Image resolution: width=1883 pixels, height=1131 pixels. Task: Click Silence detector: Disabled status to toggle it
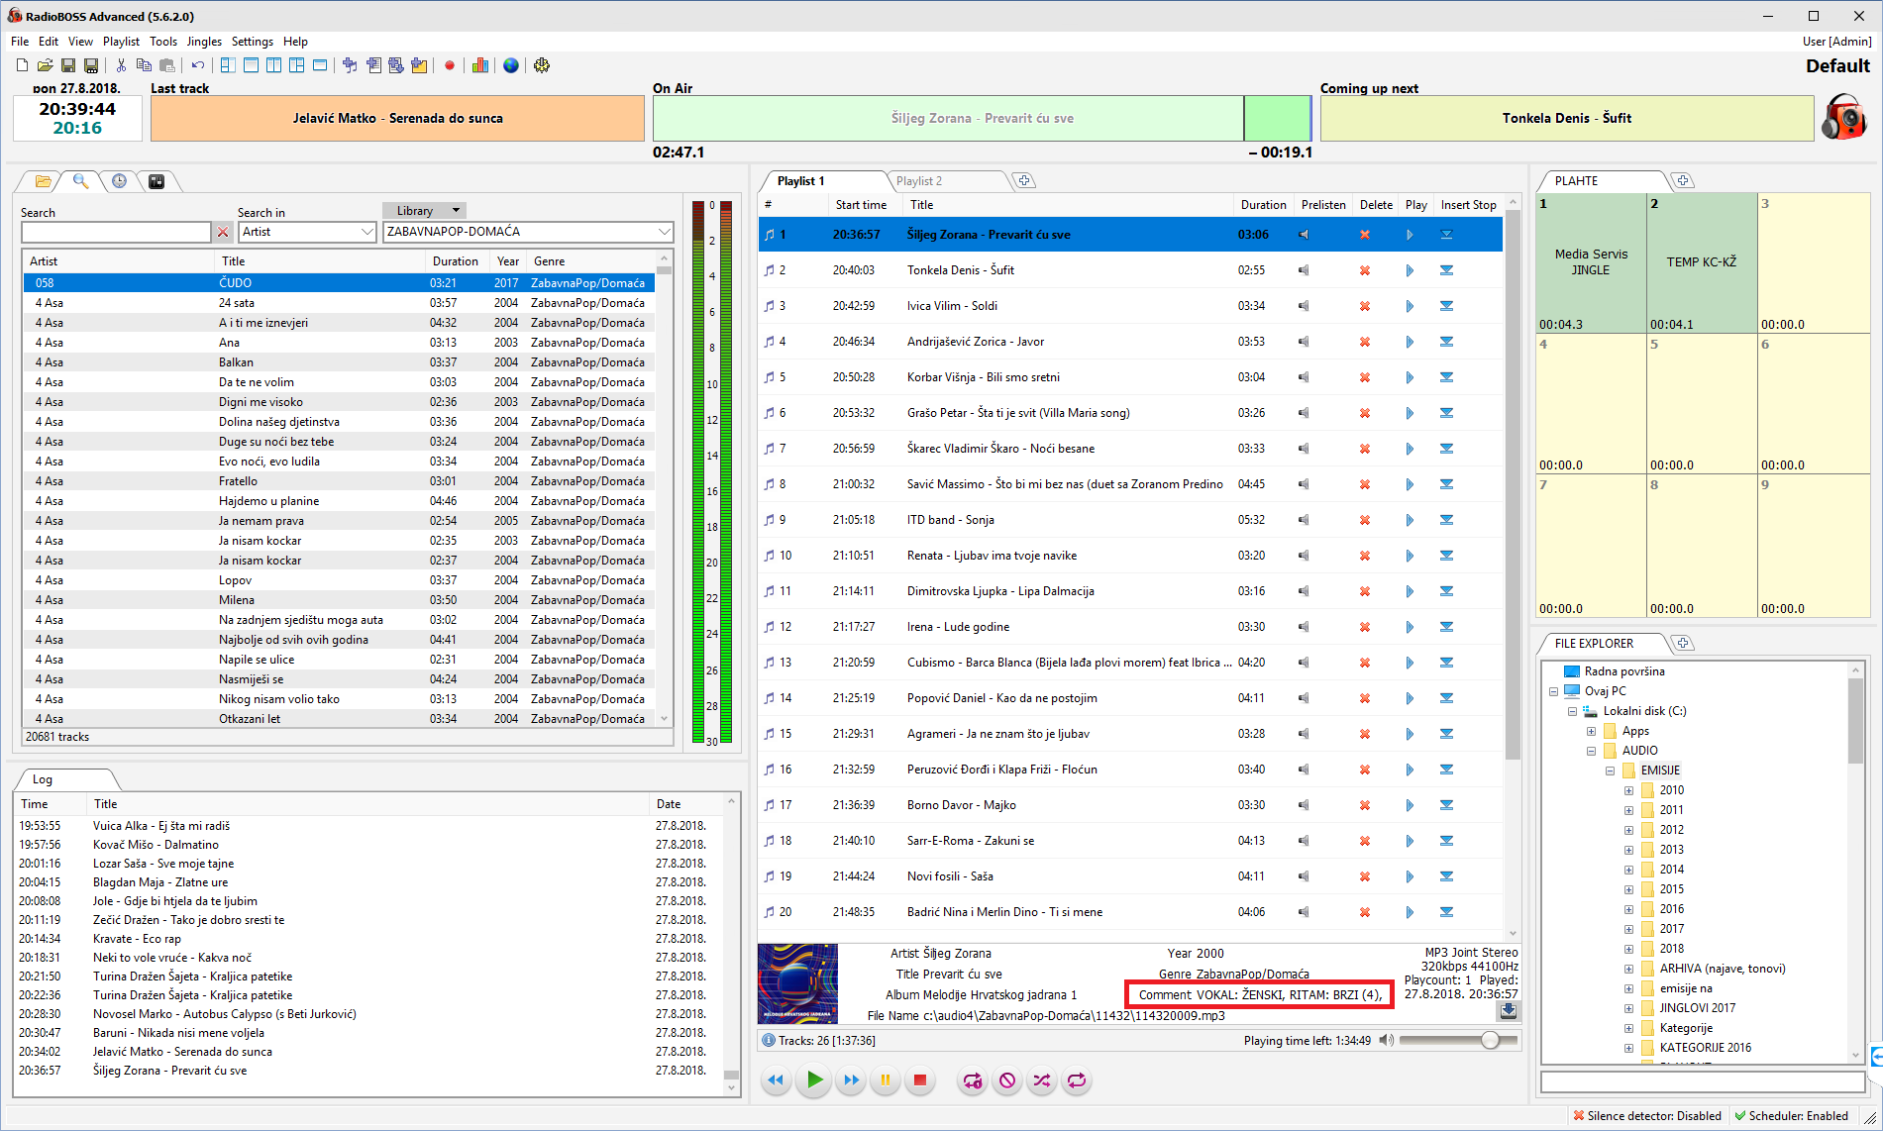click(x=1647, y=1116)
